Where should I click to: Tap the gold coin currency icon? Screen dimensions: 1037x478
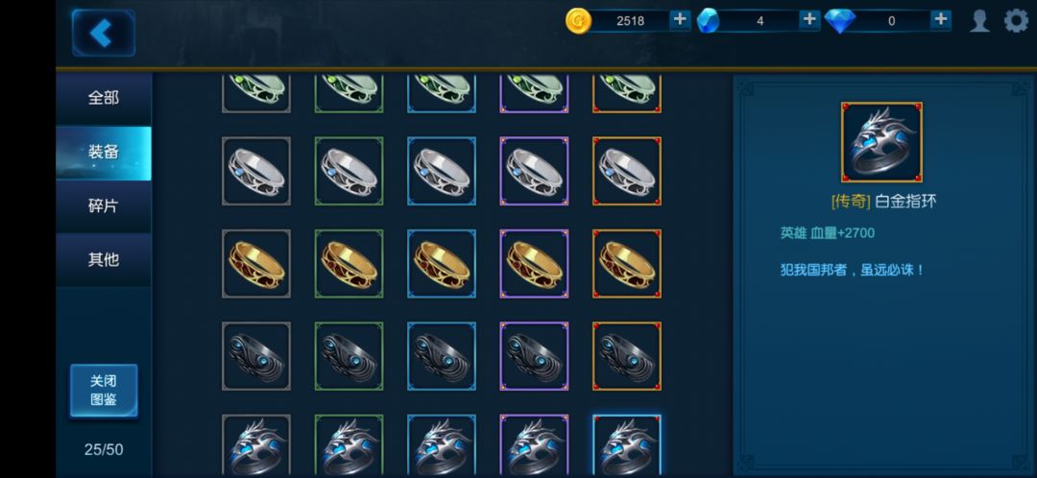[578, 20]
